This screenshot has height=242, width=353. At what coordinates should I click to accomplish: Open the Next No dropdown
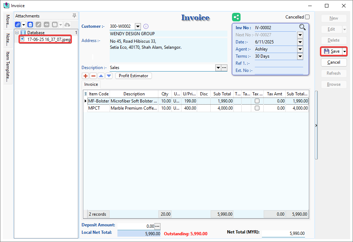(300, 35)
